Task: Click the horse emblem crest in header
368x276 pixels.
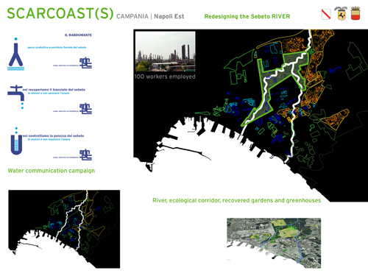Action: click(341, 13)
